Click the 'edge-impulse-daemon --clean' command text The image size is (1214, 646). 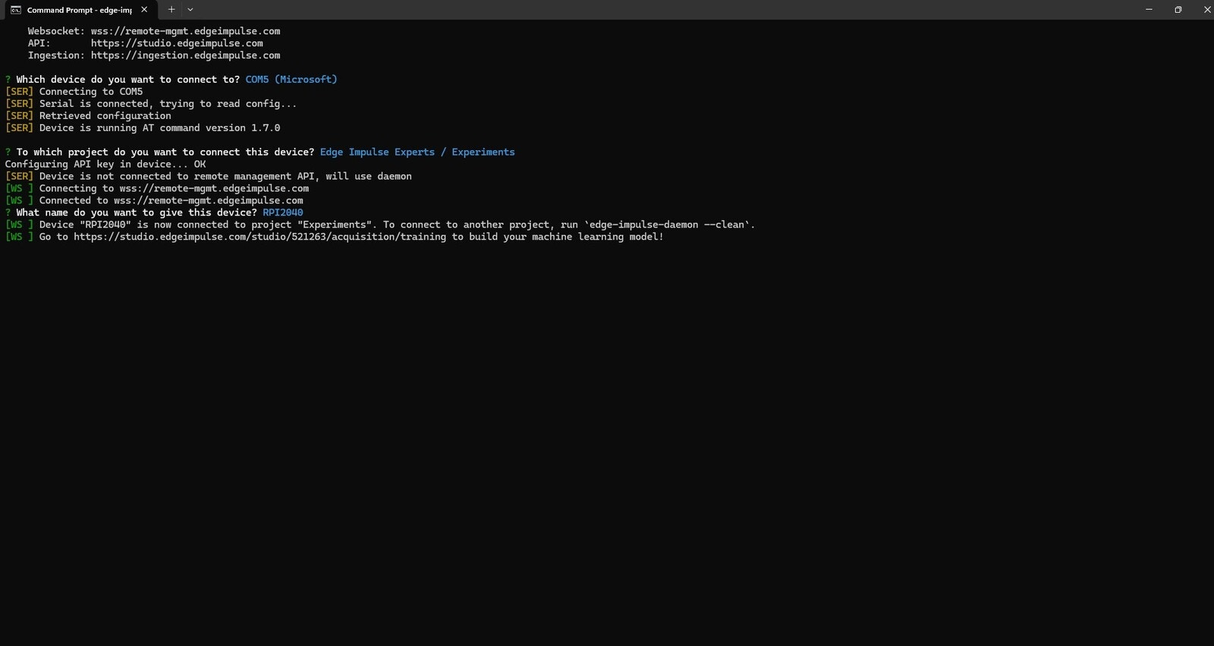668,225
